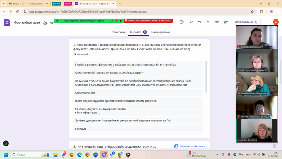Open the weather widget 4°C
Screen dimensions: 282x159
point(197,155)
